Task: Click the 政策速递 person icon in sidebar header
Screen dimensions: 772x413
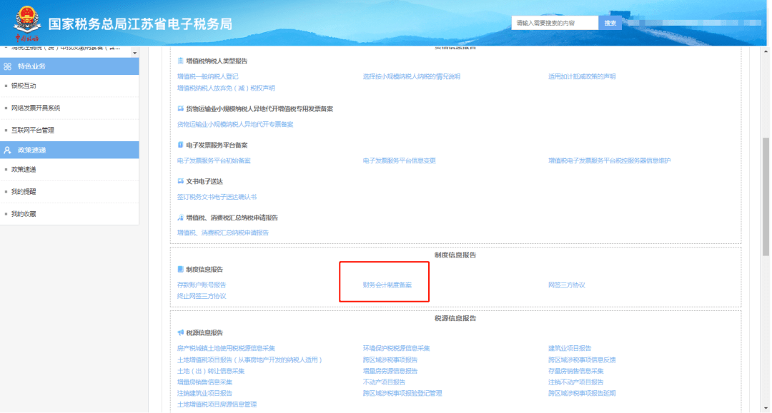Action: coord(7,150)
